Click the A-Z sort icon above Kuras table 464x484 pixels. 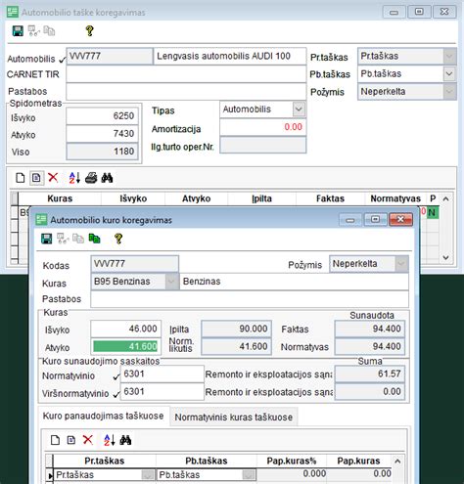coord(74,178)
